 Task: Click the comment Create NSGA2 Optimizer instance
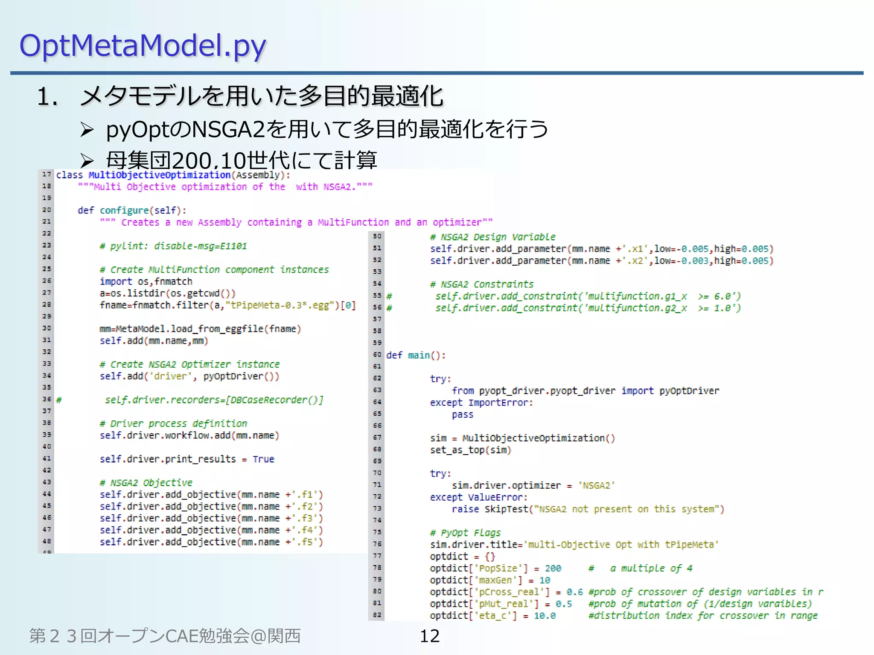tap(190, 364)
